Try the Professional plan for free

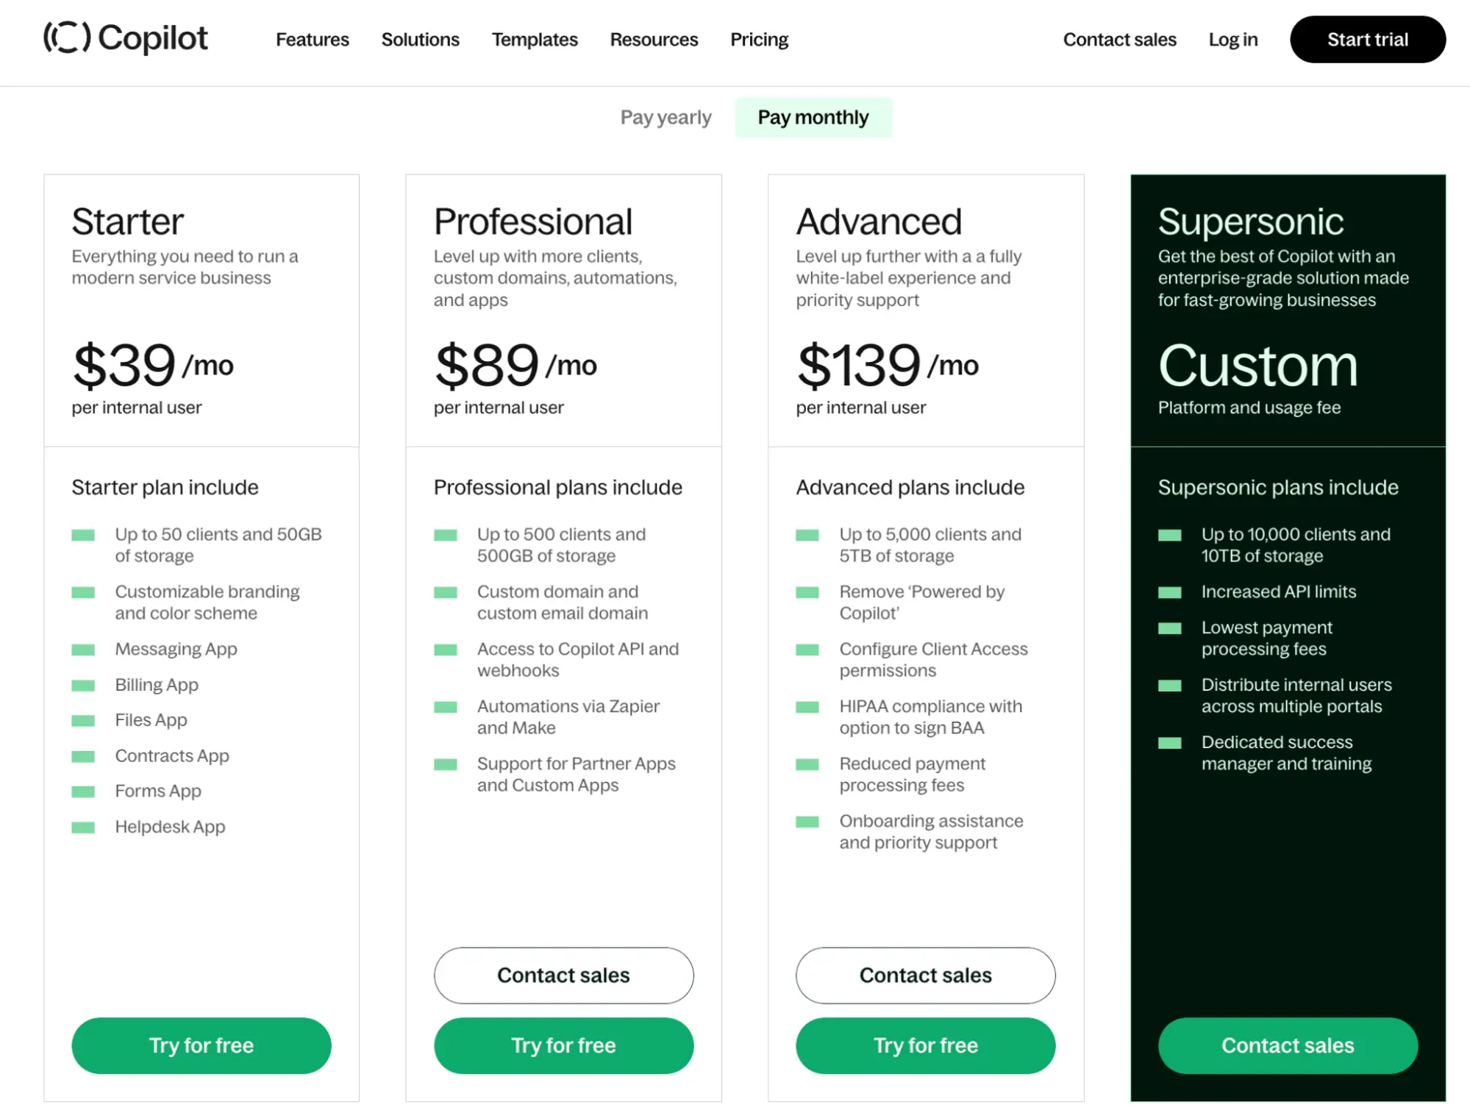563,1045
